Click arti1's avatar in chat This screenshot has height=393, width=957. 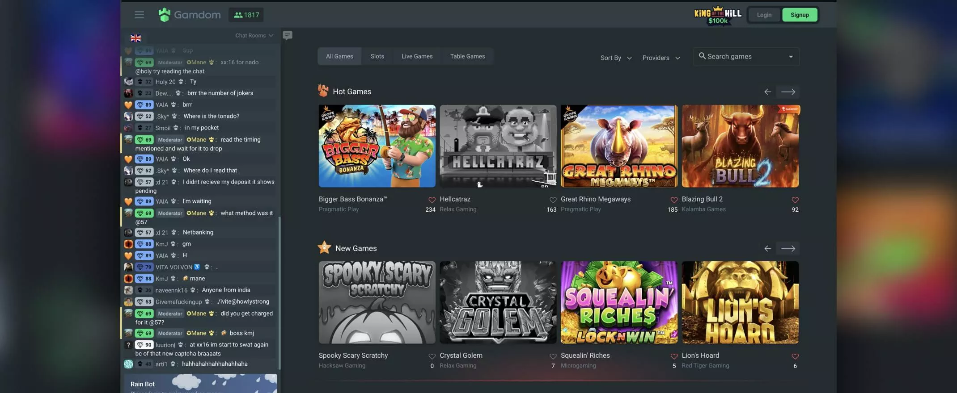pyautogui.click(x=128, y=364)
